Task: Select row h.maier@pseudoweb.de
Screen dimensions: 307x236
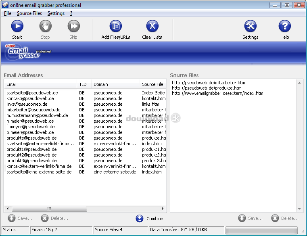Action: point(86,121)
